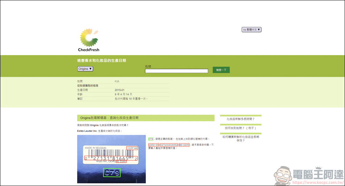Click the 生產日期 2015-01 result row
The width and height of the screenshot is (345, 186).
click(123, 90)
